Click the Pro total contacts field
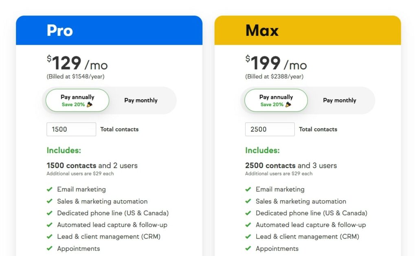Image resolution: width=417 pixels, height=256 pixels. pos(71,129)
